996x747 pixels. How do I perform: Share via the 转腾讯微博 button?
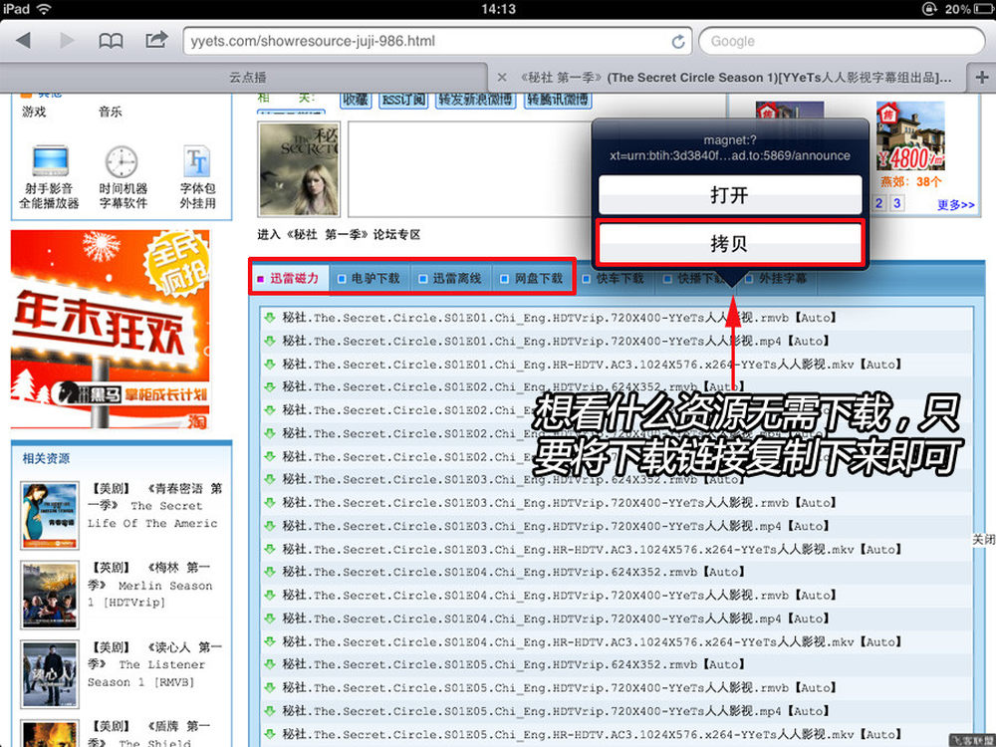[558, 100]
